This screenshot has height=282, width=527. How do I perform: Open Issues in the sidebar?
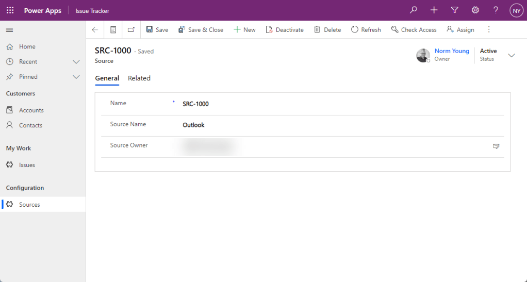[27, 165]
